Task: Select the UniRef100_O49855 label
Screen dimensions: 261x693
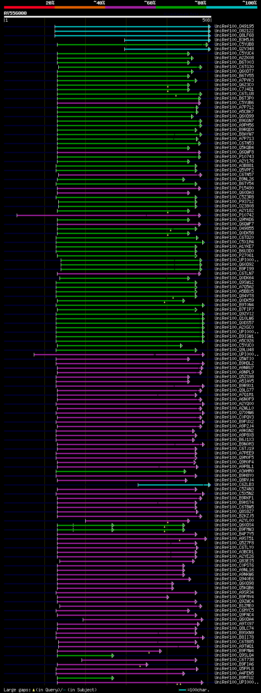Action: tap(234, 229)
